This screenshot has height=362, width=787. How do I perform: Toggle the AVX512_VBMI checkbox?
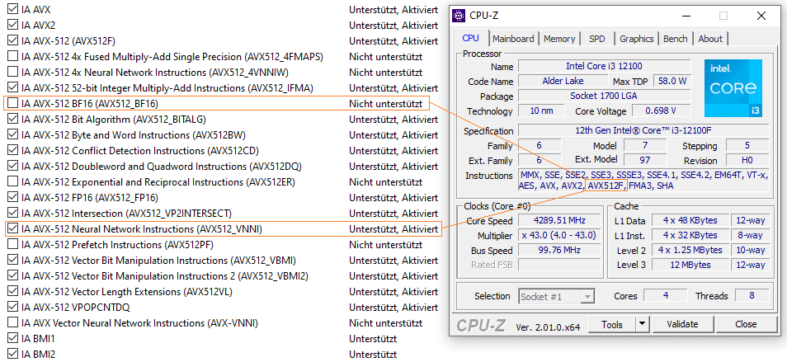click(13, 261)
